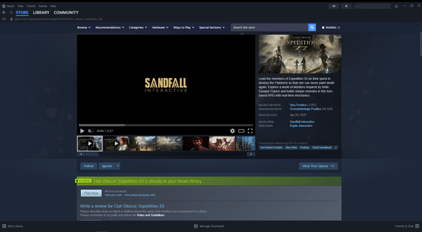Image resolution: width=422 pixels, height=232 pixels.
Task: Click the video progress bar
Action: [x=166, y=125]
